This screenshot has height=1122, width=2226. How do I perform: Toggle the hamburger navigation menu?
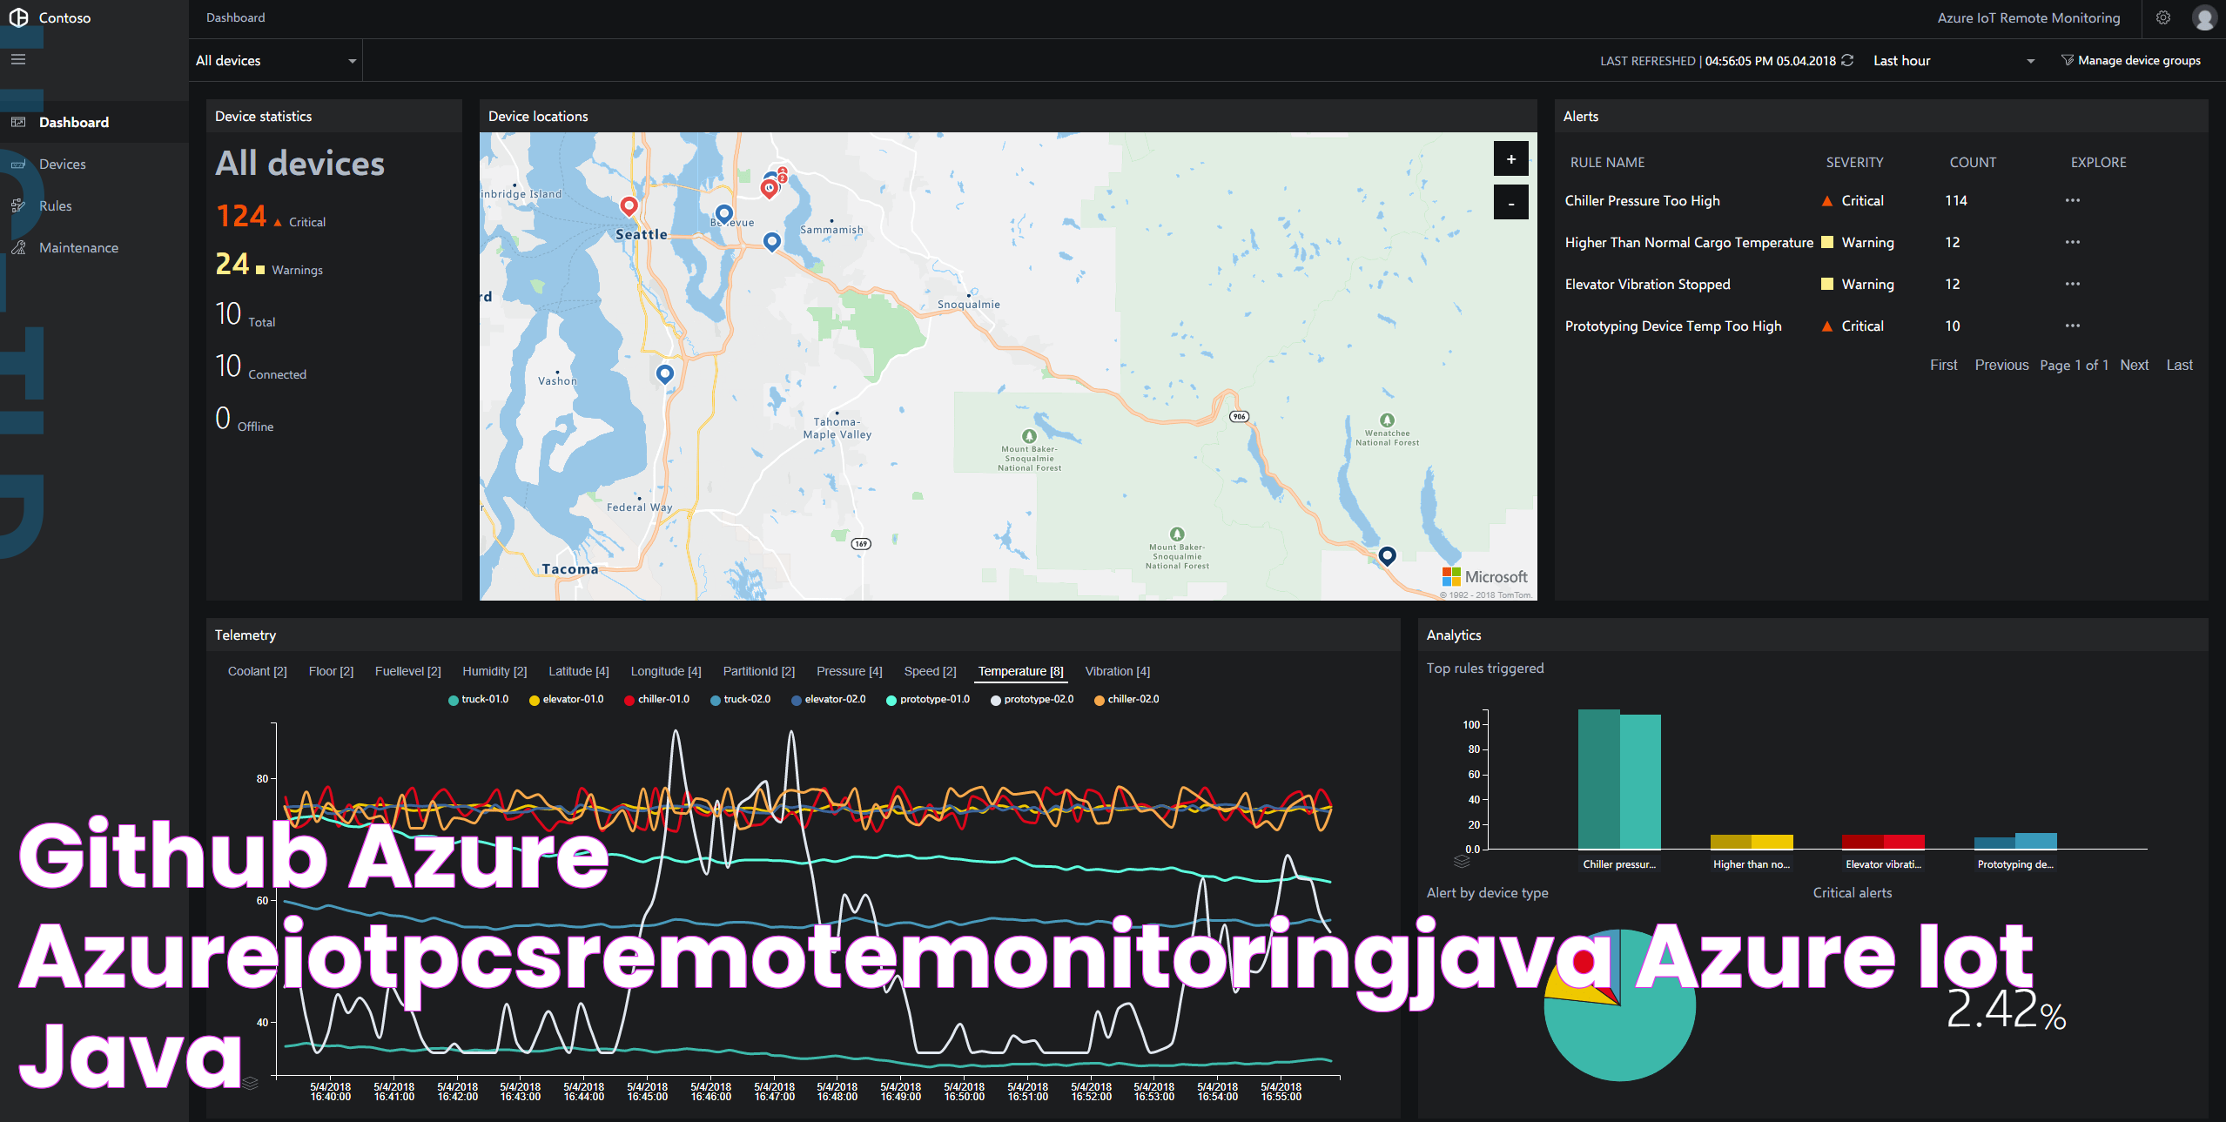pyautogui.click(x=18, y=59)
